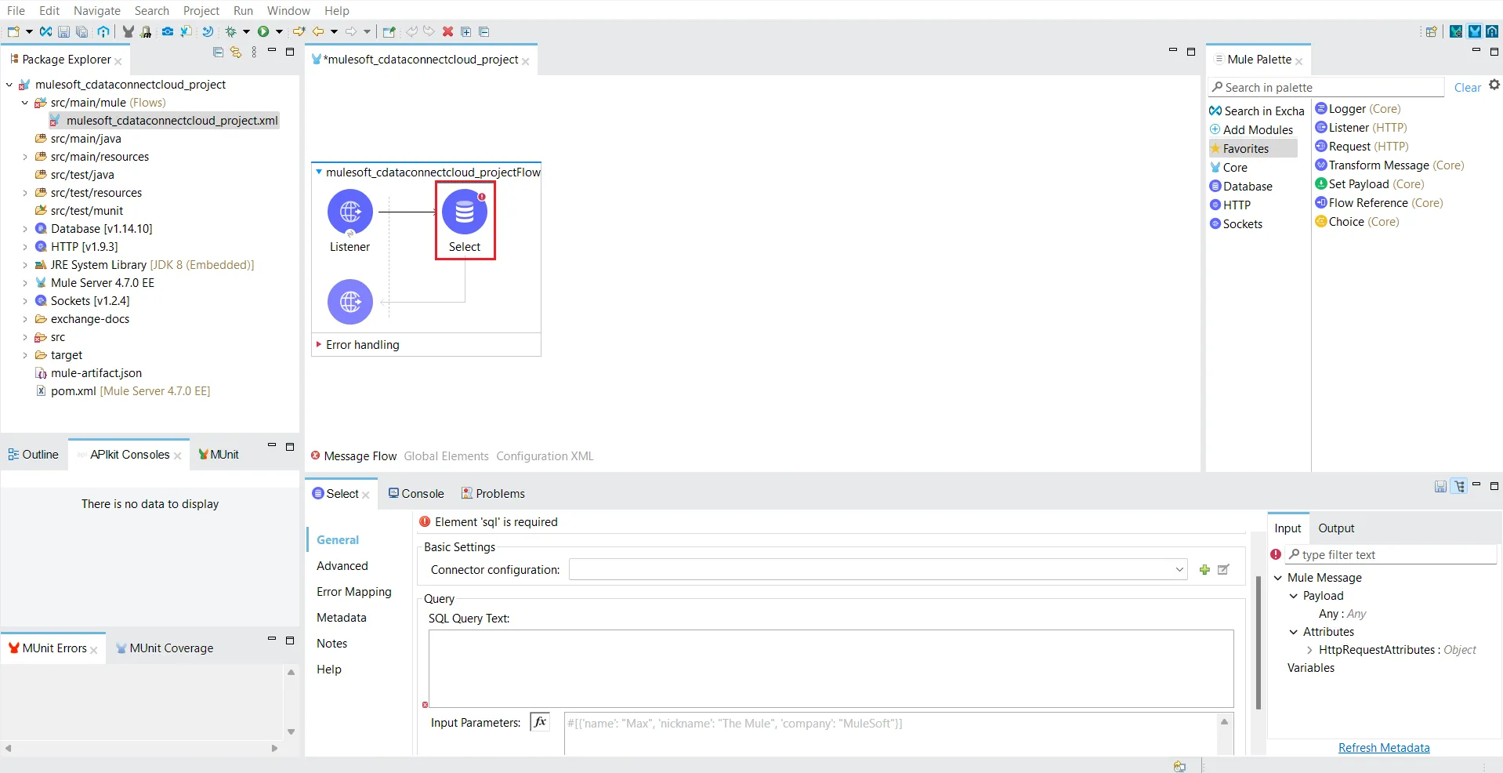Click the red X delete icon in toolbar
The image size is (1503, 773).
pyautogui.click(x=447, y=32)
